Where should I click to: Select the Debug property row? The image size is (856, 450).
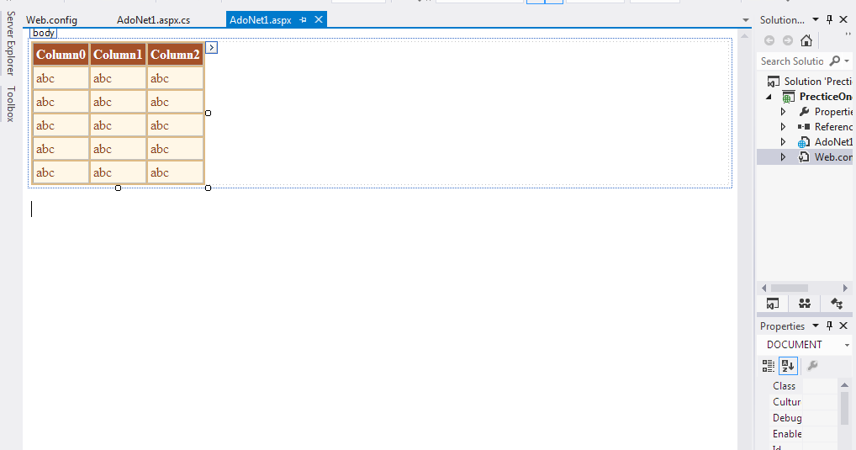[803, 417]
